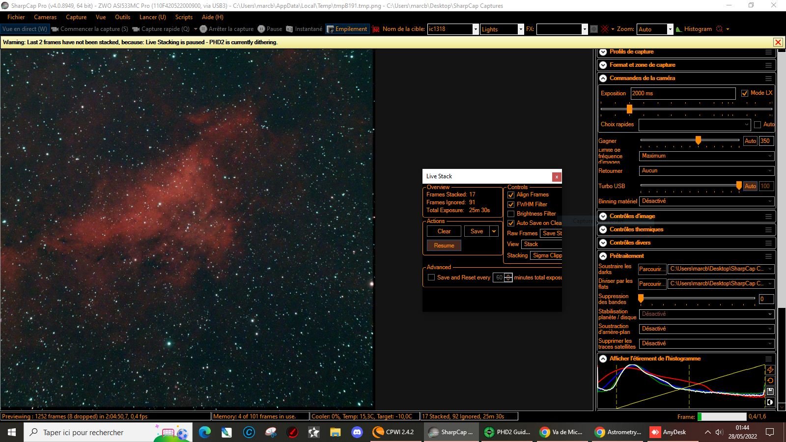Open the panel menu for Profils de capture
This screenshot has width=786, height=442.
pyautogui.click(x=768, y=52)
